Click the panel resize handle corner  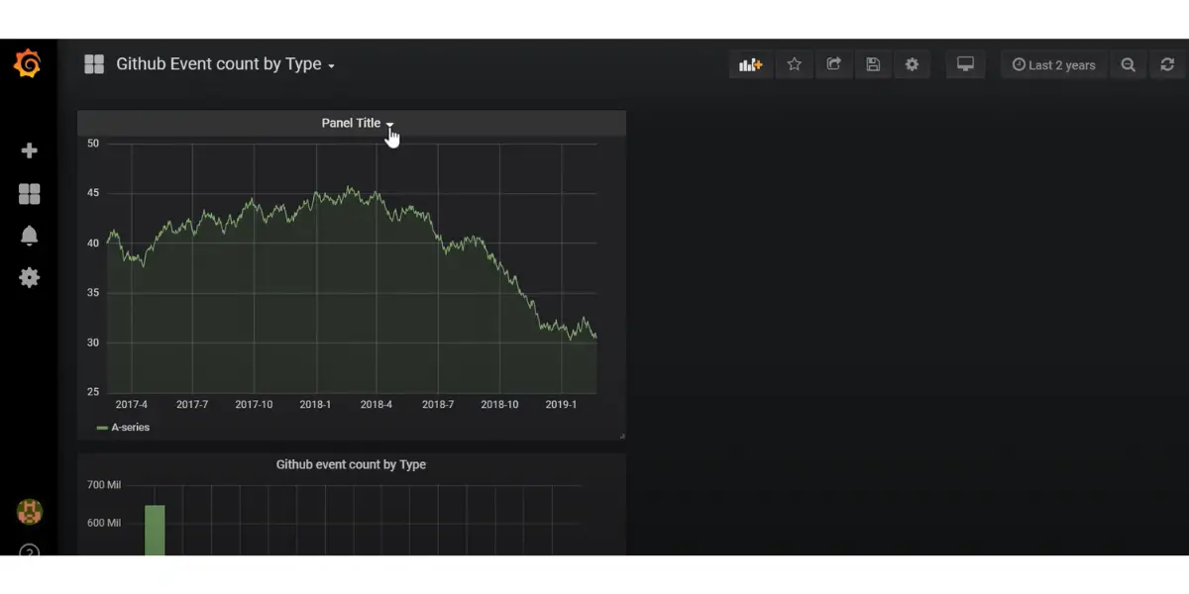tap(621, 435)
